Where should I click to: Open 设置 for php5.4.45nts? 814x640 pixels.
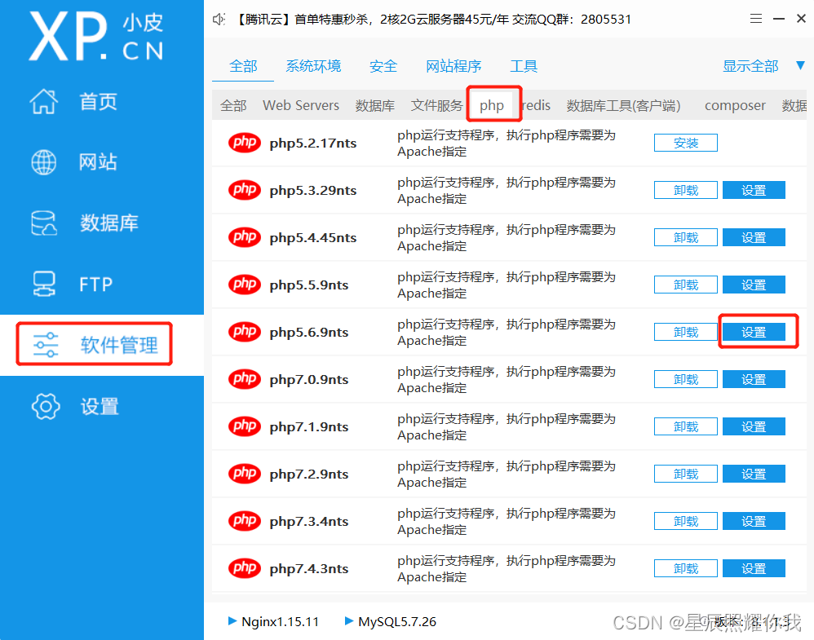[x=754, y=237]
